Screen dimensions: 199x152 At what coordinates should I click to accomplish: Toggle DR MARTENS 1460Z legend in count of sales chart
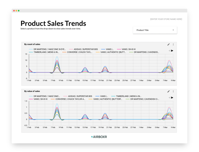pos(47,49)
